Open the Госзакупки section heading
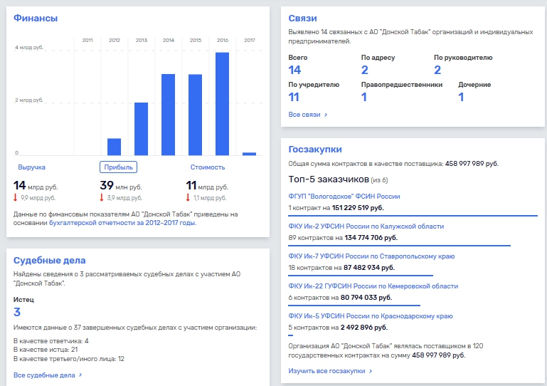The width and height of the screenshot is (547, 386). coord(315,149)
